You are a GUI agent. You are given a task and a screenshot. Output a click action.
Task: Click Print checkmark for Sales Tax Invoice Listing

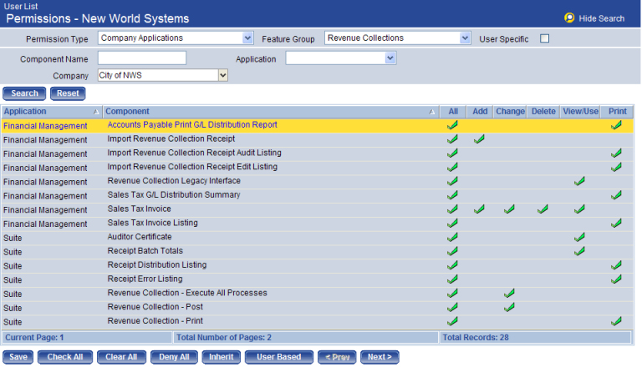pos(616,224)
